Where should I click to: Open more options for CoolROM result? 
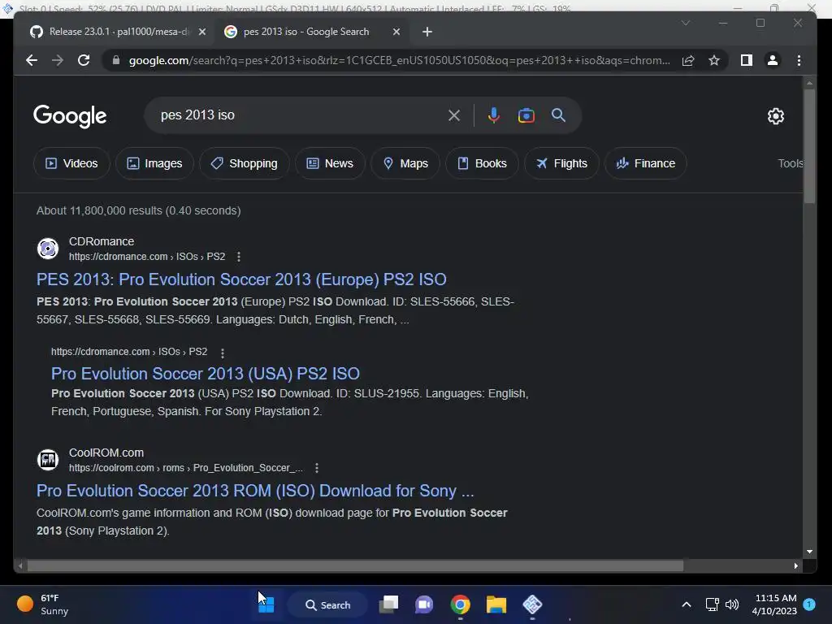[317, 468]
